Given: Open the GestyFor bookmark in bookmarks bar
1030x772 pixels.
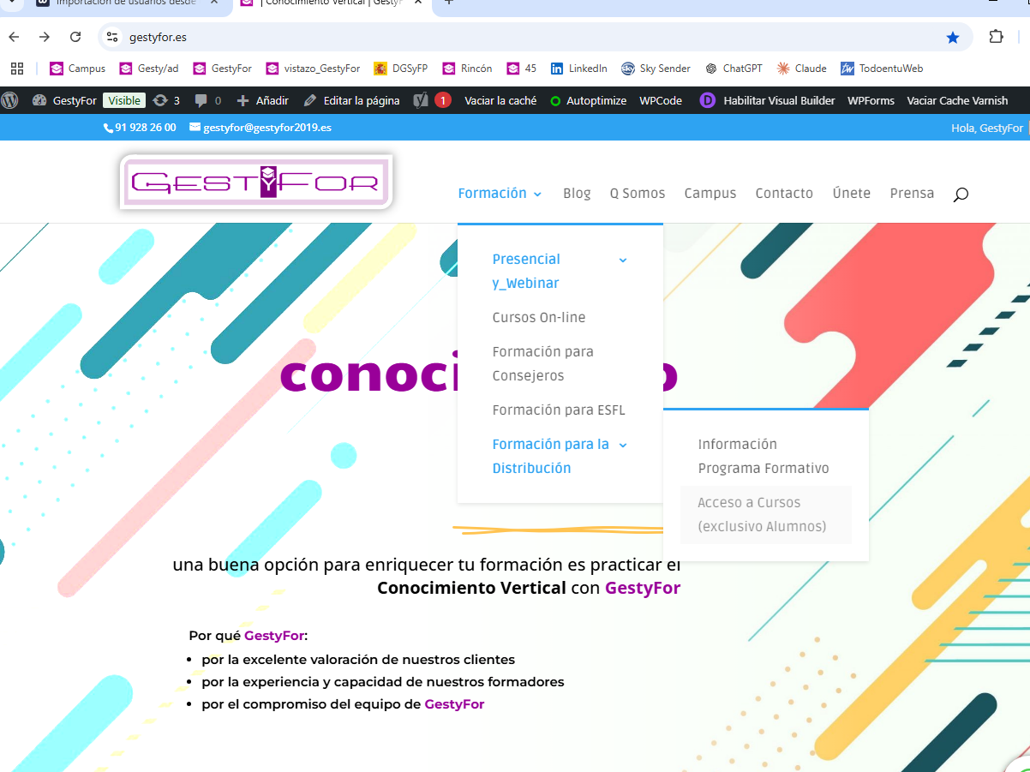Looking at the screenshot, I should 223,69.
